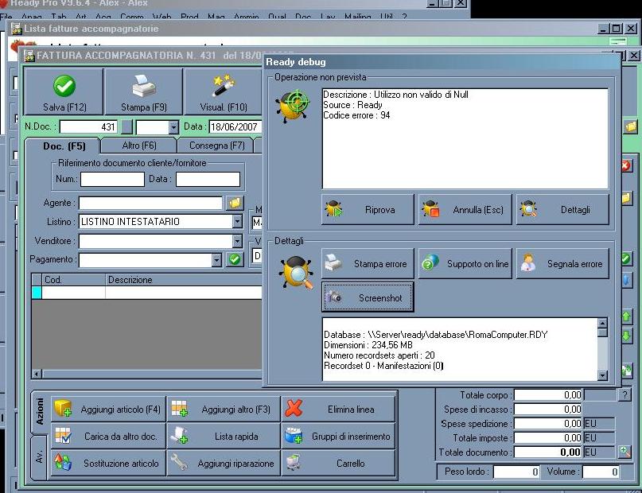
Task: Delete the row with Elimina linea
Action: (338, 409)
